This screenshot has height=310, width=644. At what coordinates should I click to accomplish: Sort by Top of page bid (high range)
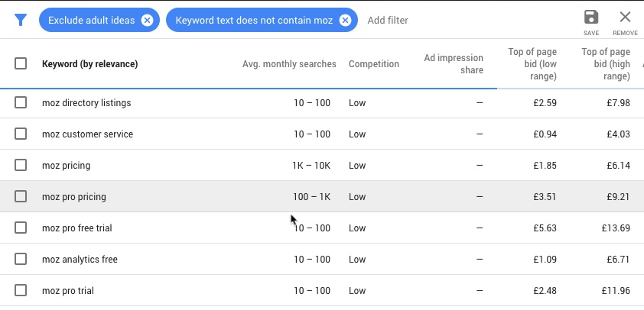pos(606,64)
